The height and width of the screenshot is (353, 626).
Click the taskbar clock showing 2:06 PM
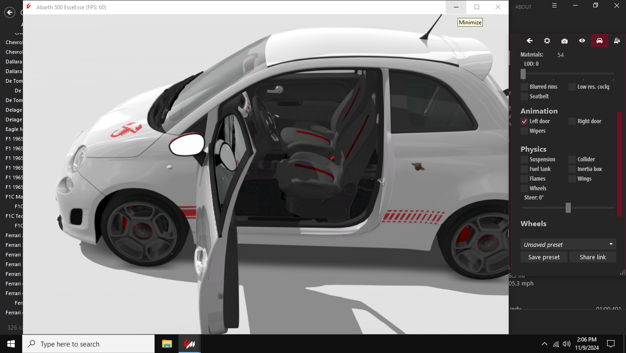coord(586,344)
